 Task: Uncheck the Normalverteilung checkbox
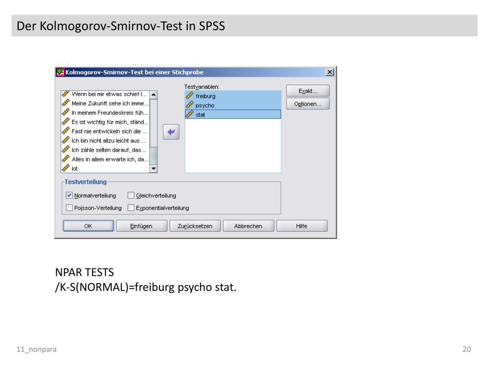69,195
